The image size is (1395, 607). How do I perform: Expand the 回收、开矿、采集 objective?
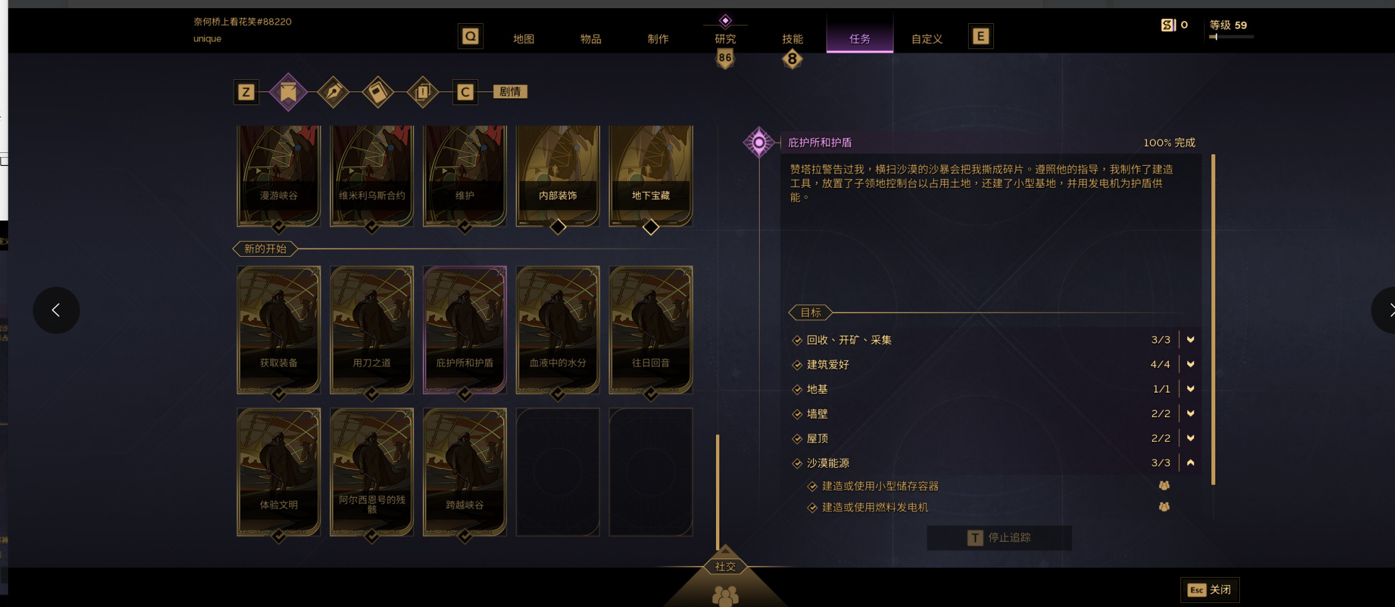tap(1191, 339)
